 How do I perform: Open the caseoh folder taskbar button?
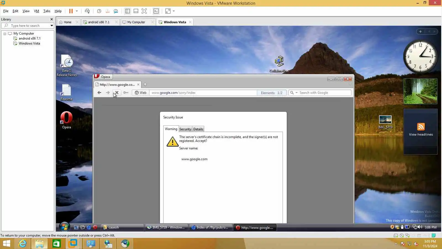122,227
